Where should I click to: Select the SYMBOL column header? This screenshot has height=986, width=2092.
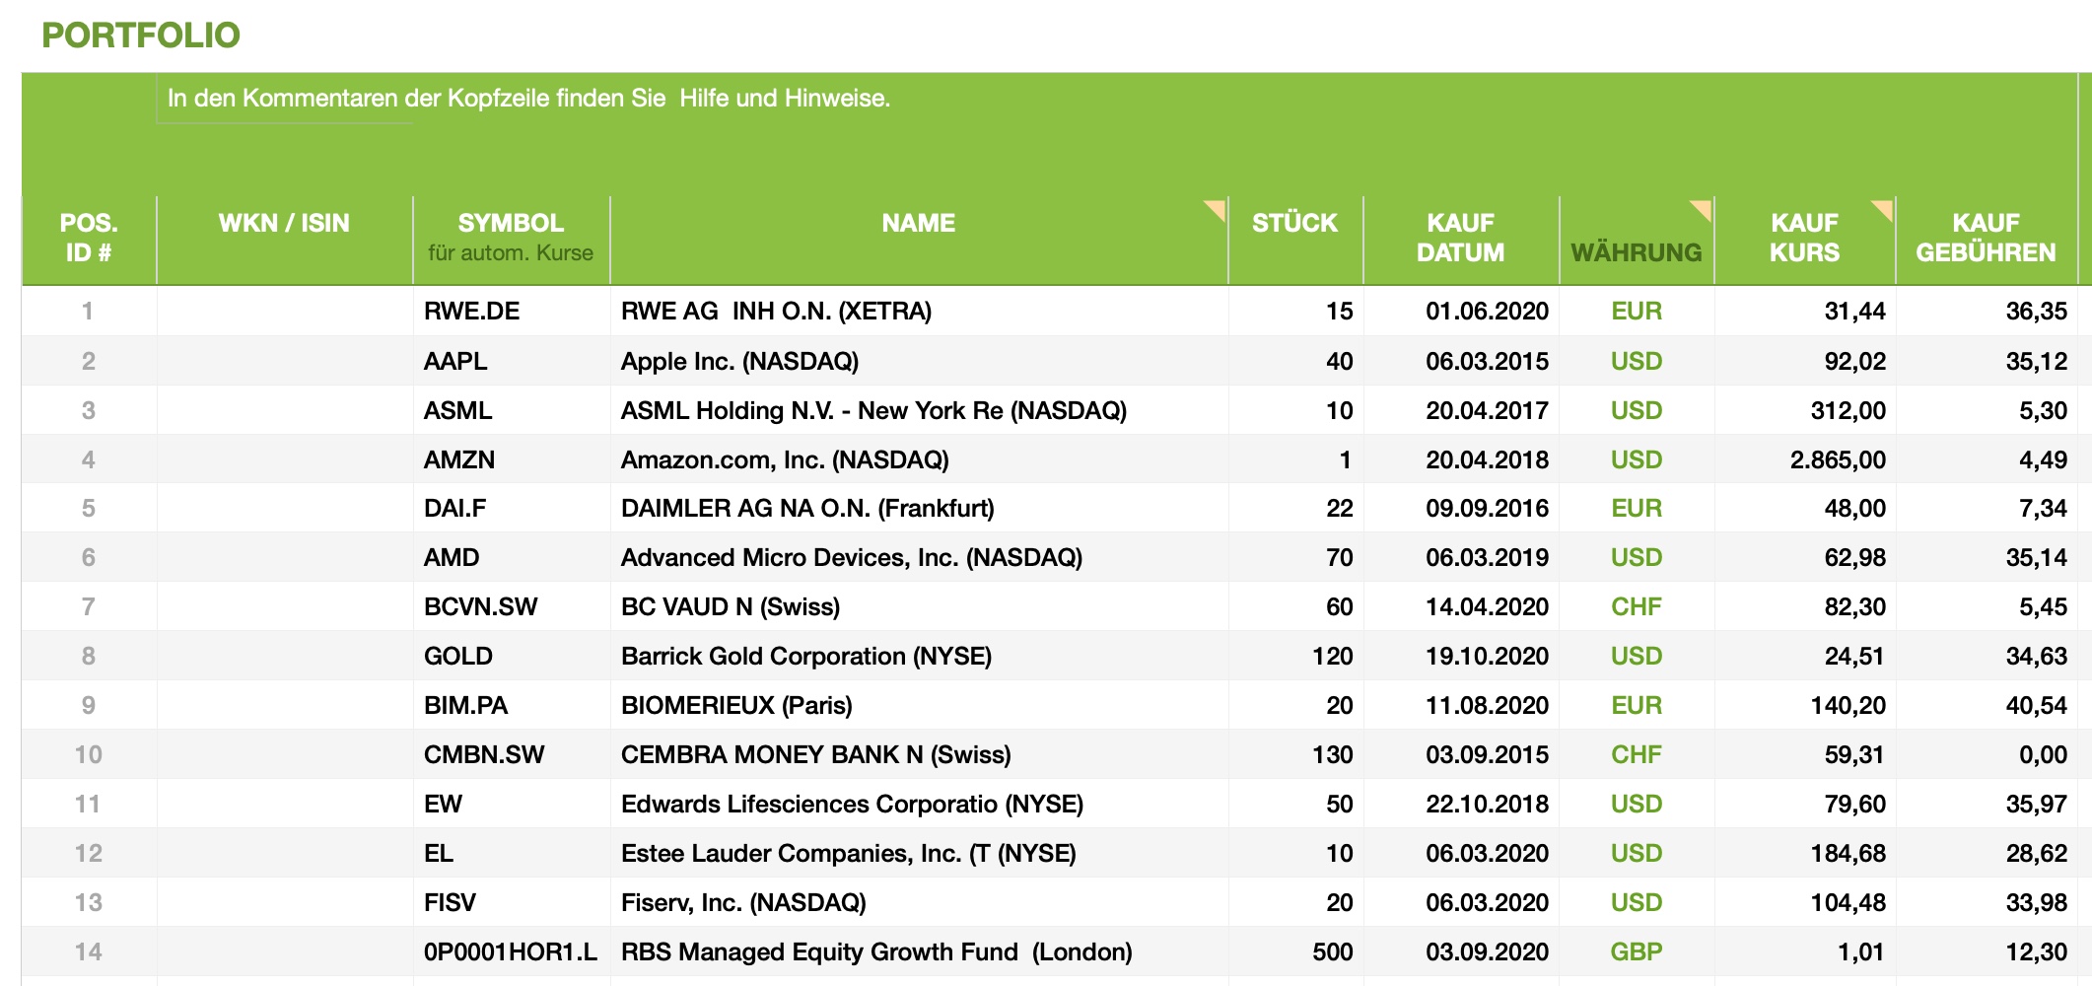click(511, 238)
